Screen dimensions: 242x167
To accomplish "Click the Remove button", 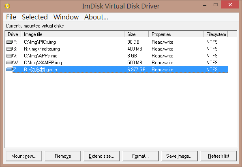I will (x=63, y=156).
